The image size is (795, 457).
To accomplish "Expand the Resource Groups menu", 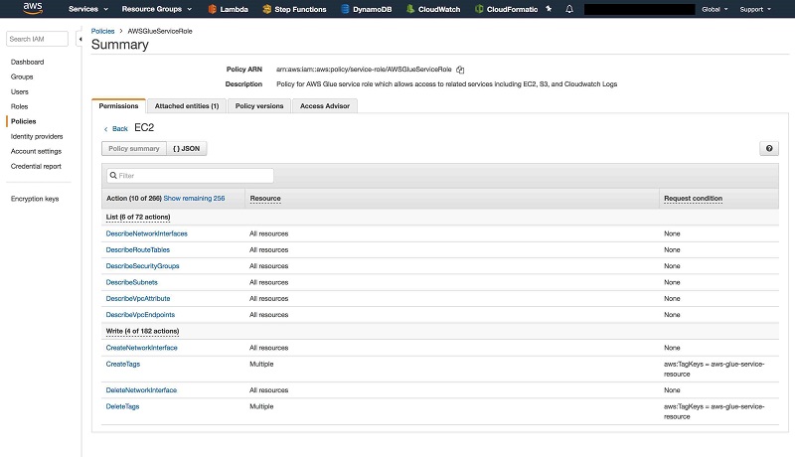I will [x=157, y=9].
